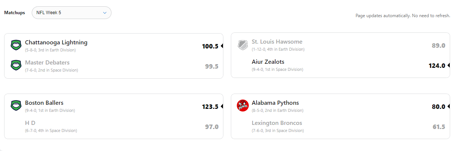Click the dropdown chevron arrow beside NFL Week 5
This screenshot has height=151, width=452.
(104, 13)
